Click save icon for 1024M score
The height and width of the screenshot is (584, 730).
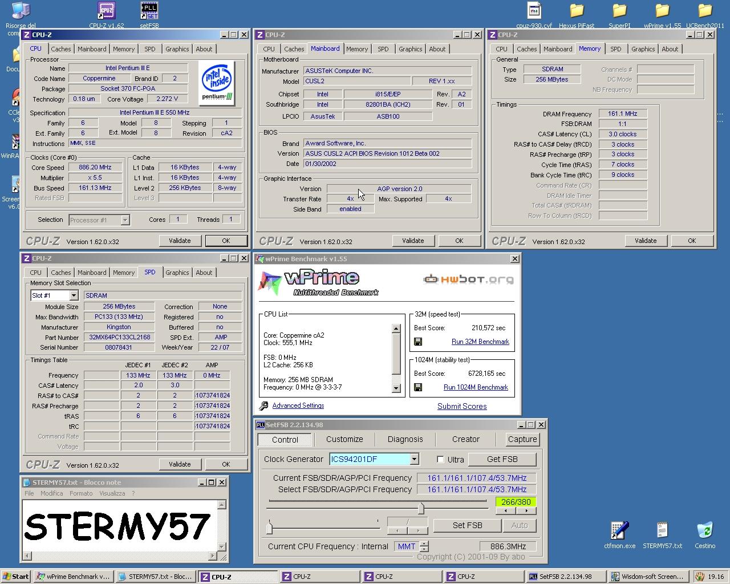coord(418,387)
